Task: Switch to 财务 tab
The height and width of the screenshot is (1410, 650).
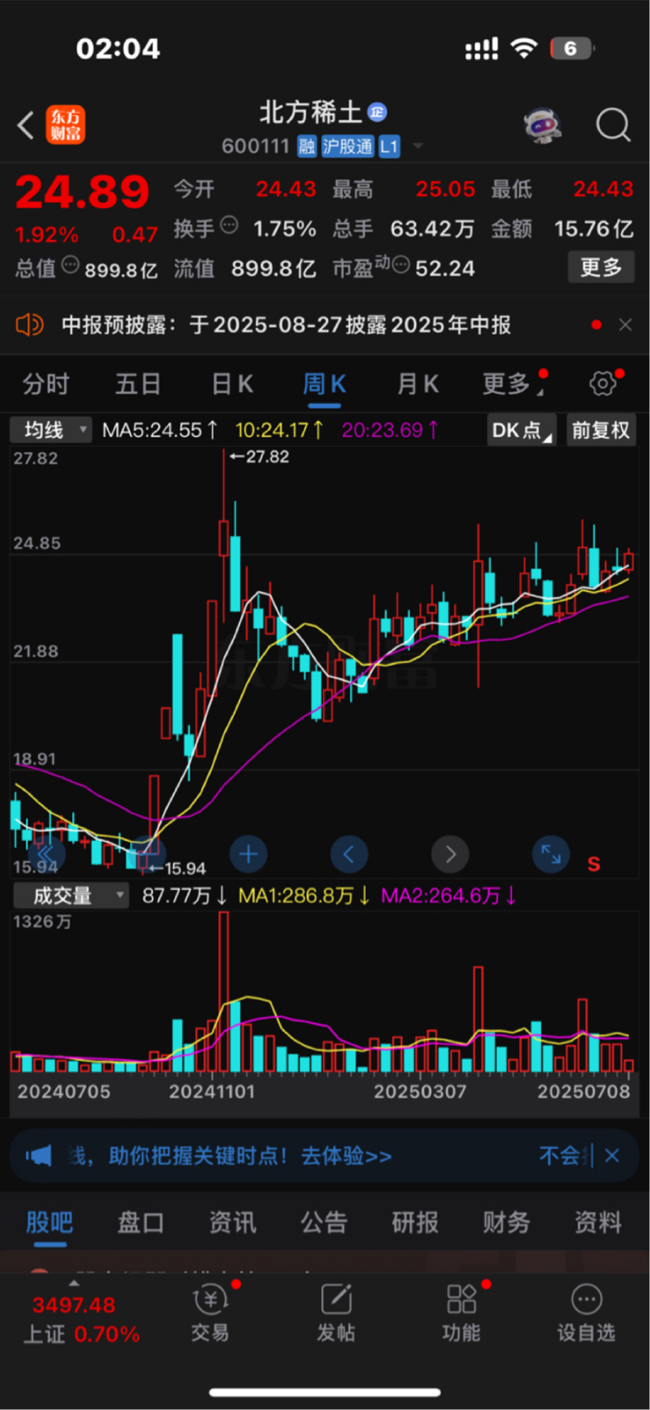Action: [x=506, y=1222]
